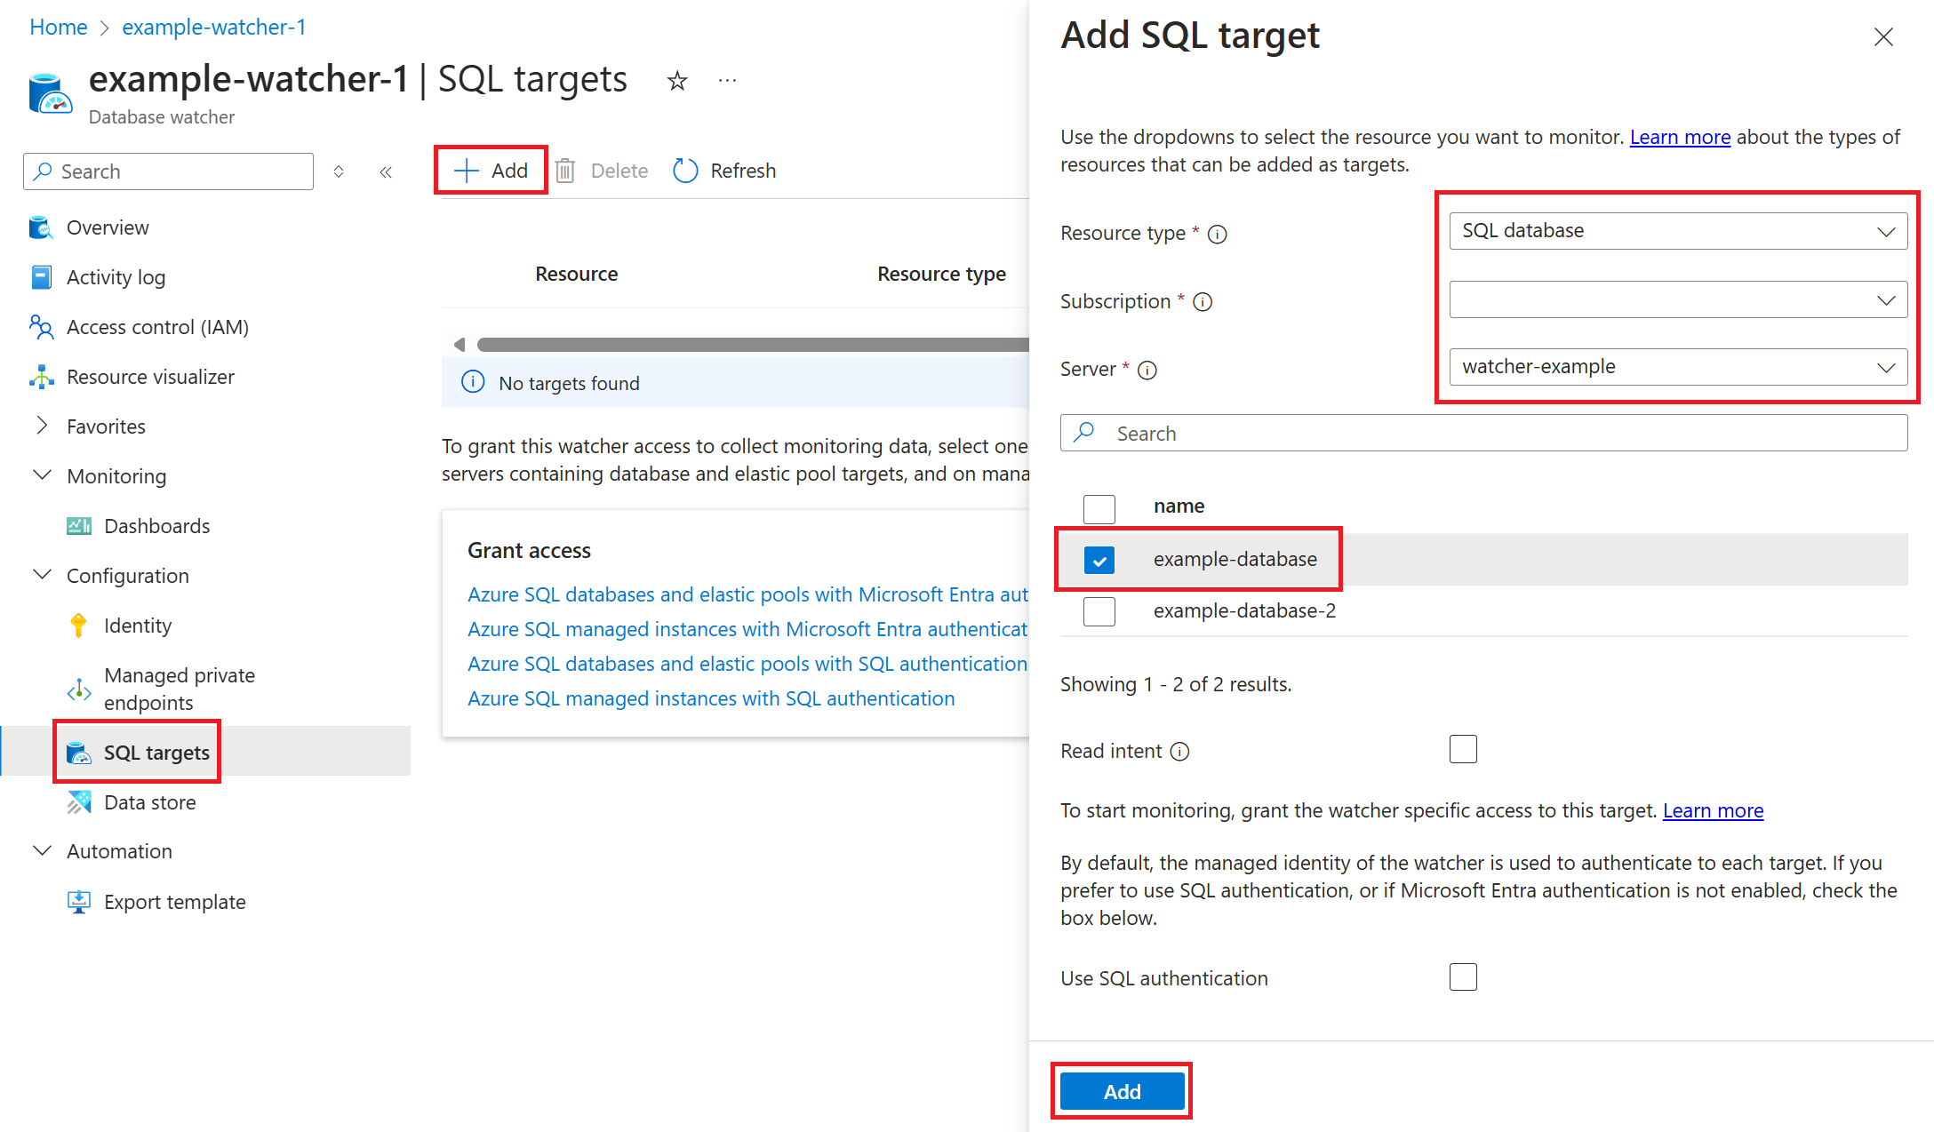Click Server field info icon
The height and width of the screenshot is (1132, 1934).
pos(1147,370)
